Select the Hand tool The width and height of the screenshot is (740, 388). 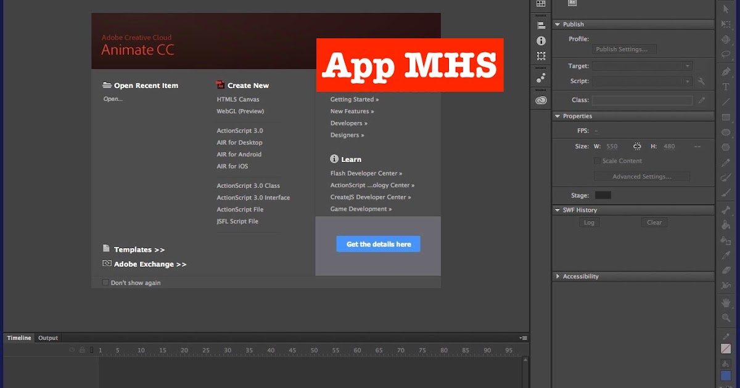point(726,303)
